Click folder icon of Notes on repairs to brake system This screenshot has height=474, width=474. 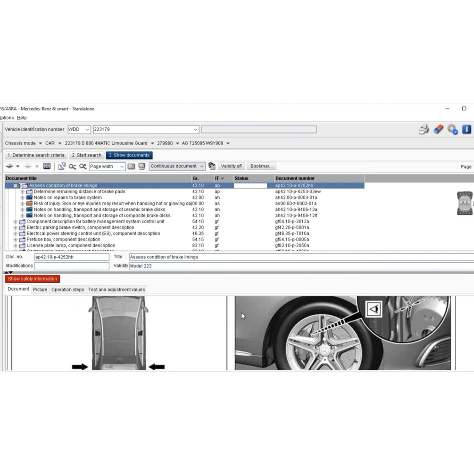point(29,198)
